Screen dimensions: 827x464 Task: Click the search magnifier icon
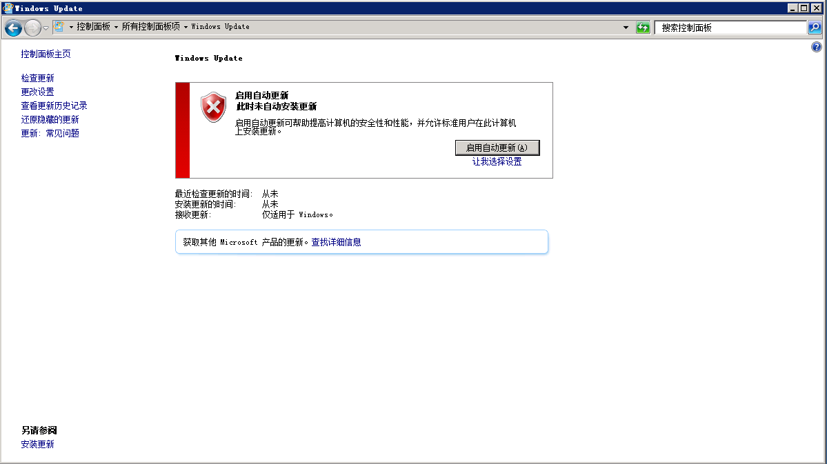pos(815,28)
